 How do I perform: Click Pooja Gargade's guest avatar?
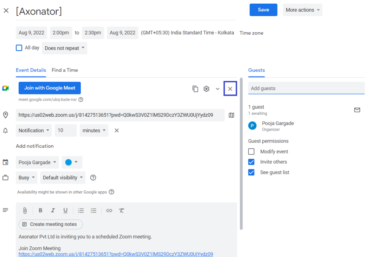point(252,126)
